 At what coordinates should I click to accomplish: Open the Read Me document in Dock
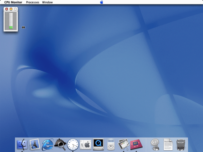click(168, 144)
